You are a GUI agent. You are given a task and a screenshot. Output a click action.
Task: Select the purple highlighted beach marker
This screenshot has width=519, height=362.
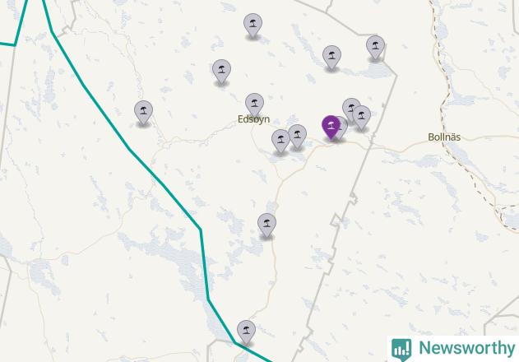coord(331,128)
